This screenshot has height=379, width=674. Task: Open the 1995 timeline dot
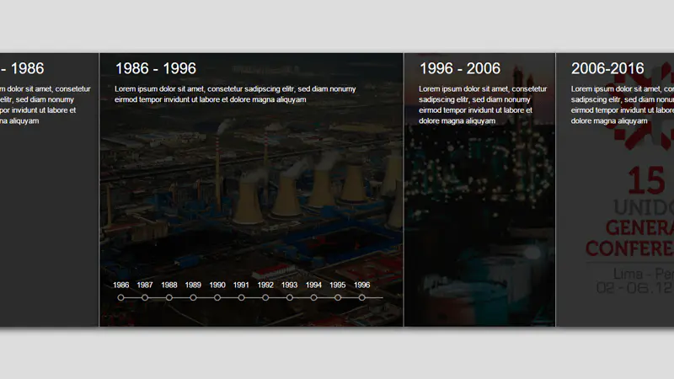tap(338, 297)
